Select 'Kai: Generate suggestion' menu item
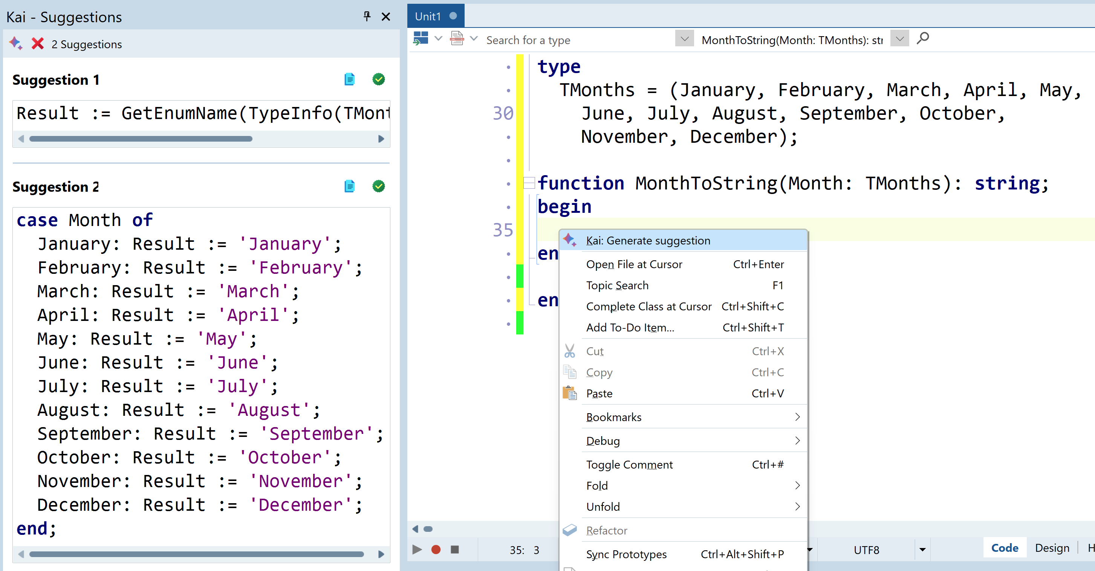Viewport: 1095px width, 571px height. [684, 240]
